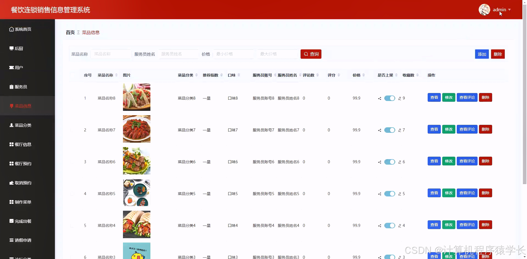Tick the checkbox for row 5
527x259 pixels.
(72, 226)
